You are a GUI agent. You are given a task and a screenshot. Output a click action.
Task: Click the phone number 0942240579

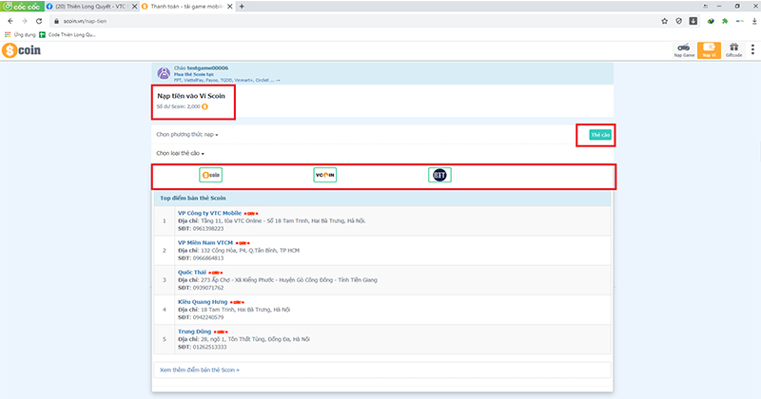click(208, 317)
